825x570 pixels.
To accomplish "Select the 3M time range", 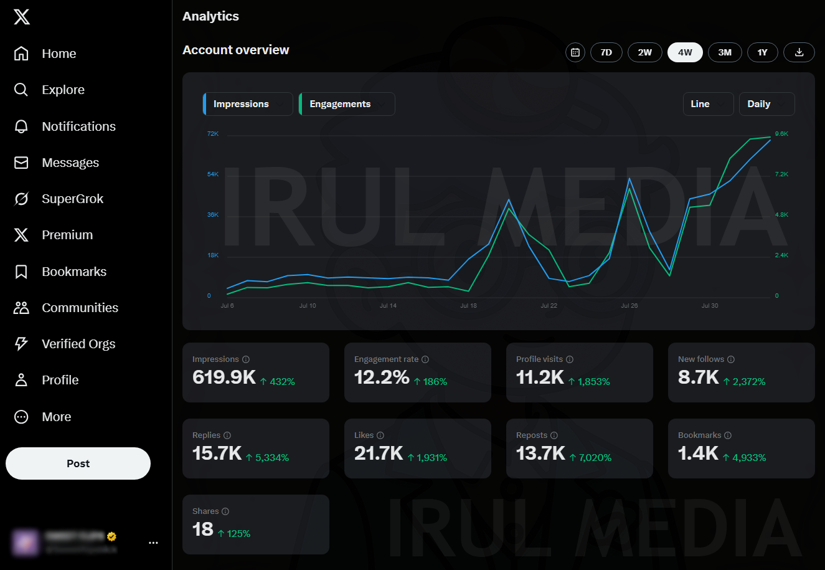I will (x=725, y=52).
